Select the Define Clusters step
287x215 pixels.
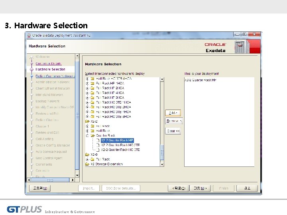(x=47, y=120)
